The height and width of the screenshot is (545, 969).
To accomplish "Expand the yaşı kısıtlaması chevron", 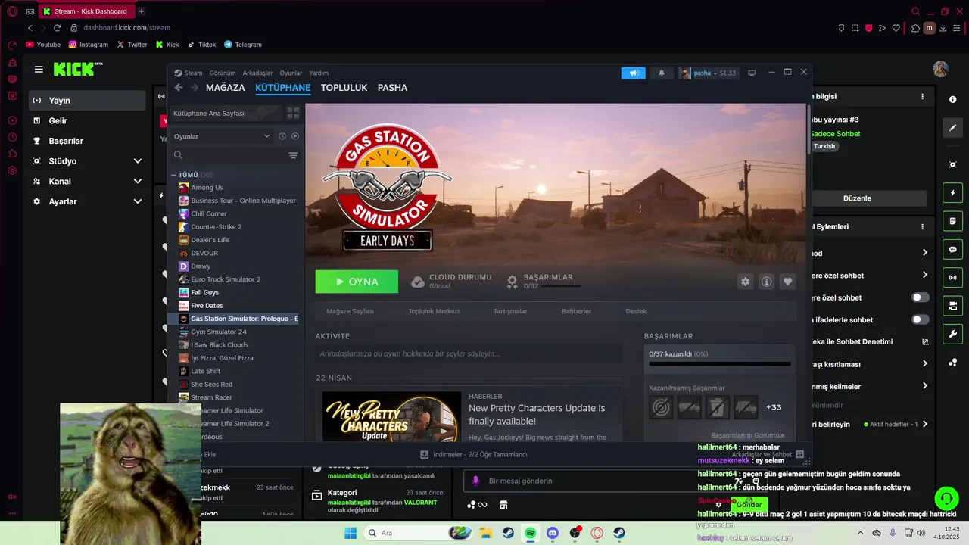I will point(925,364).
